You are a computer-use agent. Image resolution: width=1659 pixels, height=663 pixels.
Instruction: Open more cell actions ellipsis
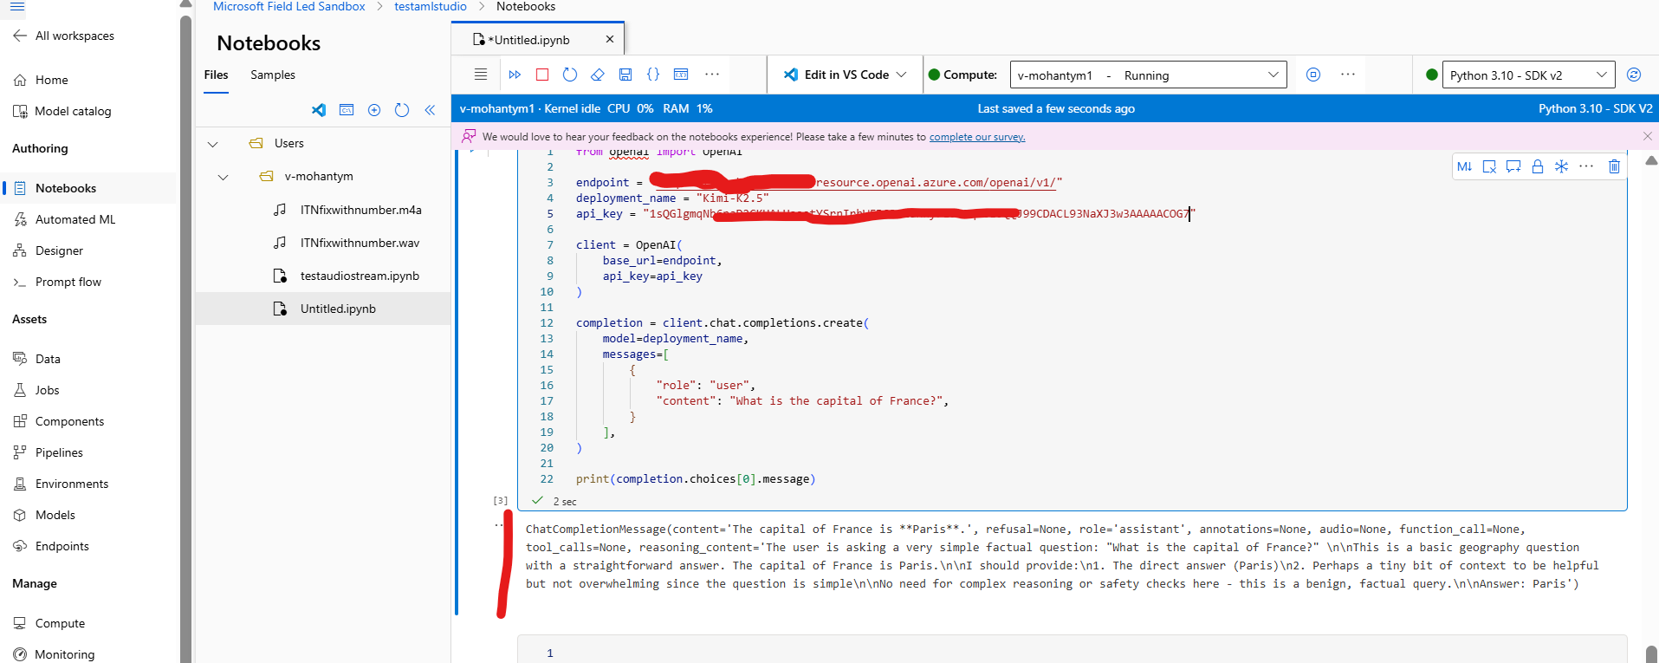1586,166
